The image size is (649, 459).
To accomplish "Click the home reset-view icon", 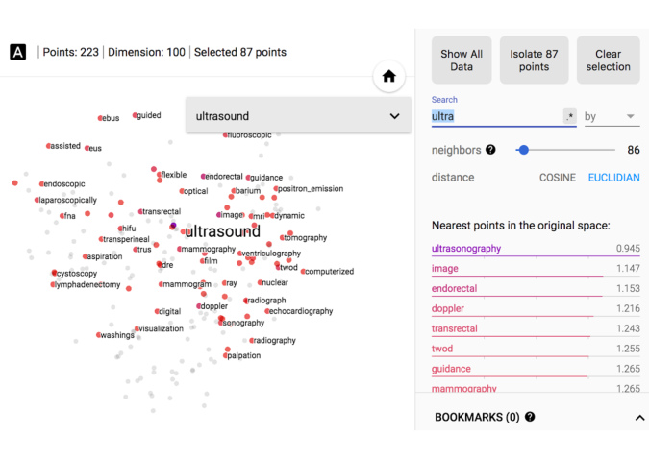I will (388, 76).
